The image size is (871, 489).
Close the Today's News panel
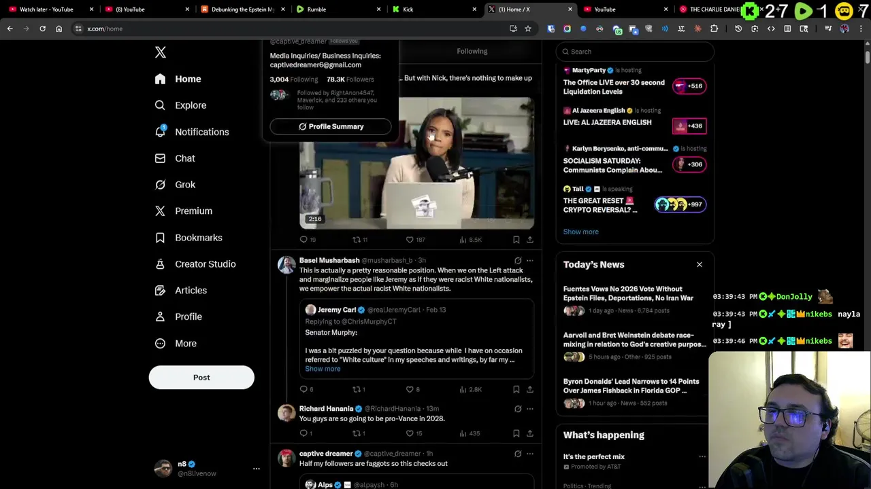pos(699,264)
